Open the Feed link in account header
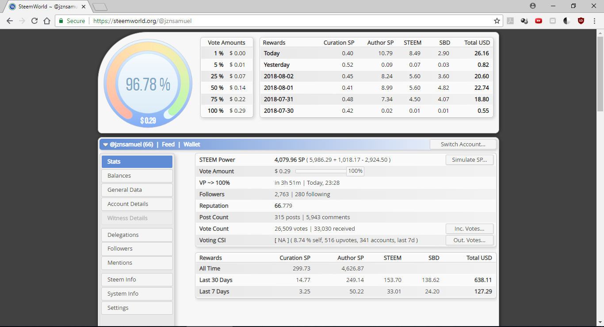The height and width of the screenshot is (327, 604). tap(168, 144)
